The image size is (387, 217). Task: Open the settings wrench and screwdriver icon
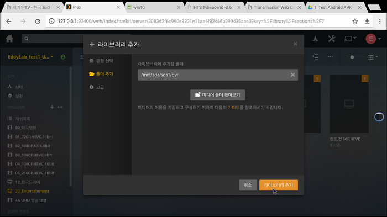click(332, 39)
